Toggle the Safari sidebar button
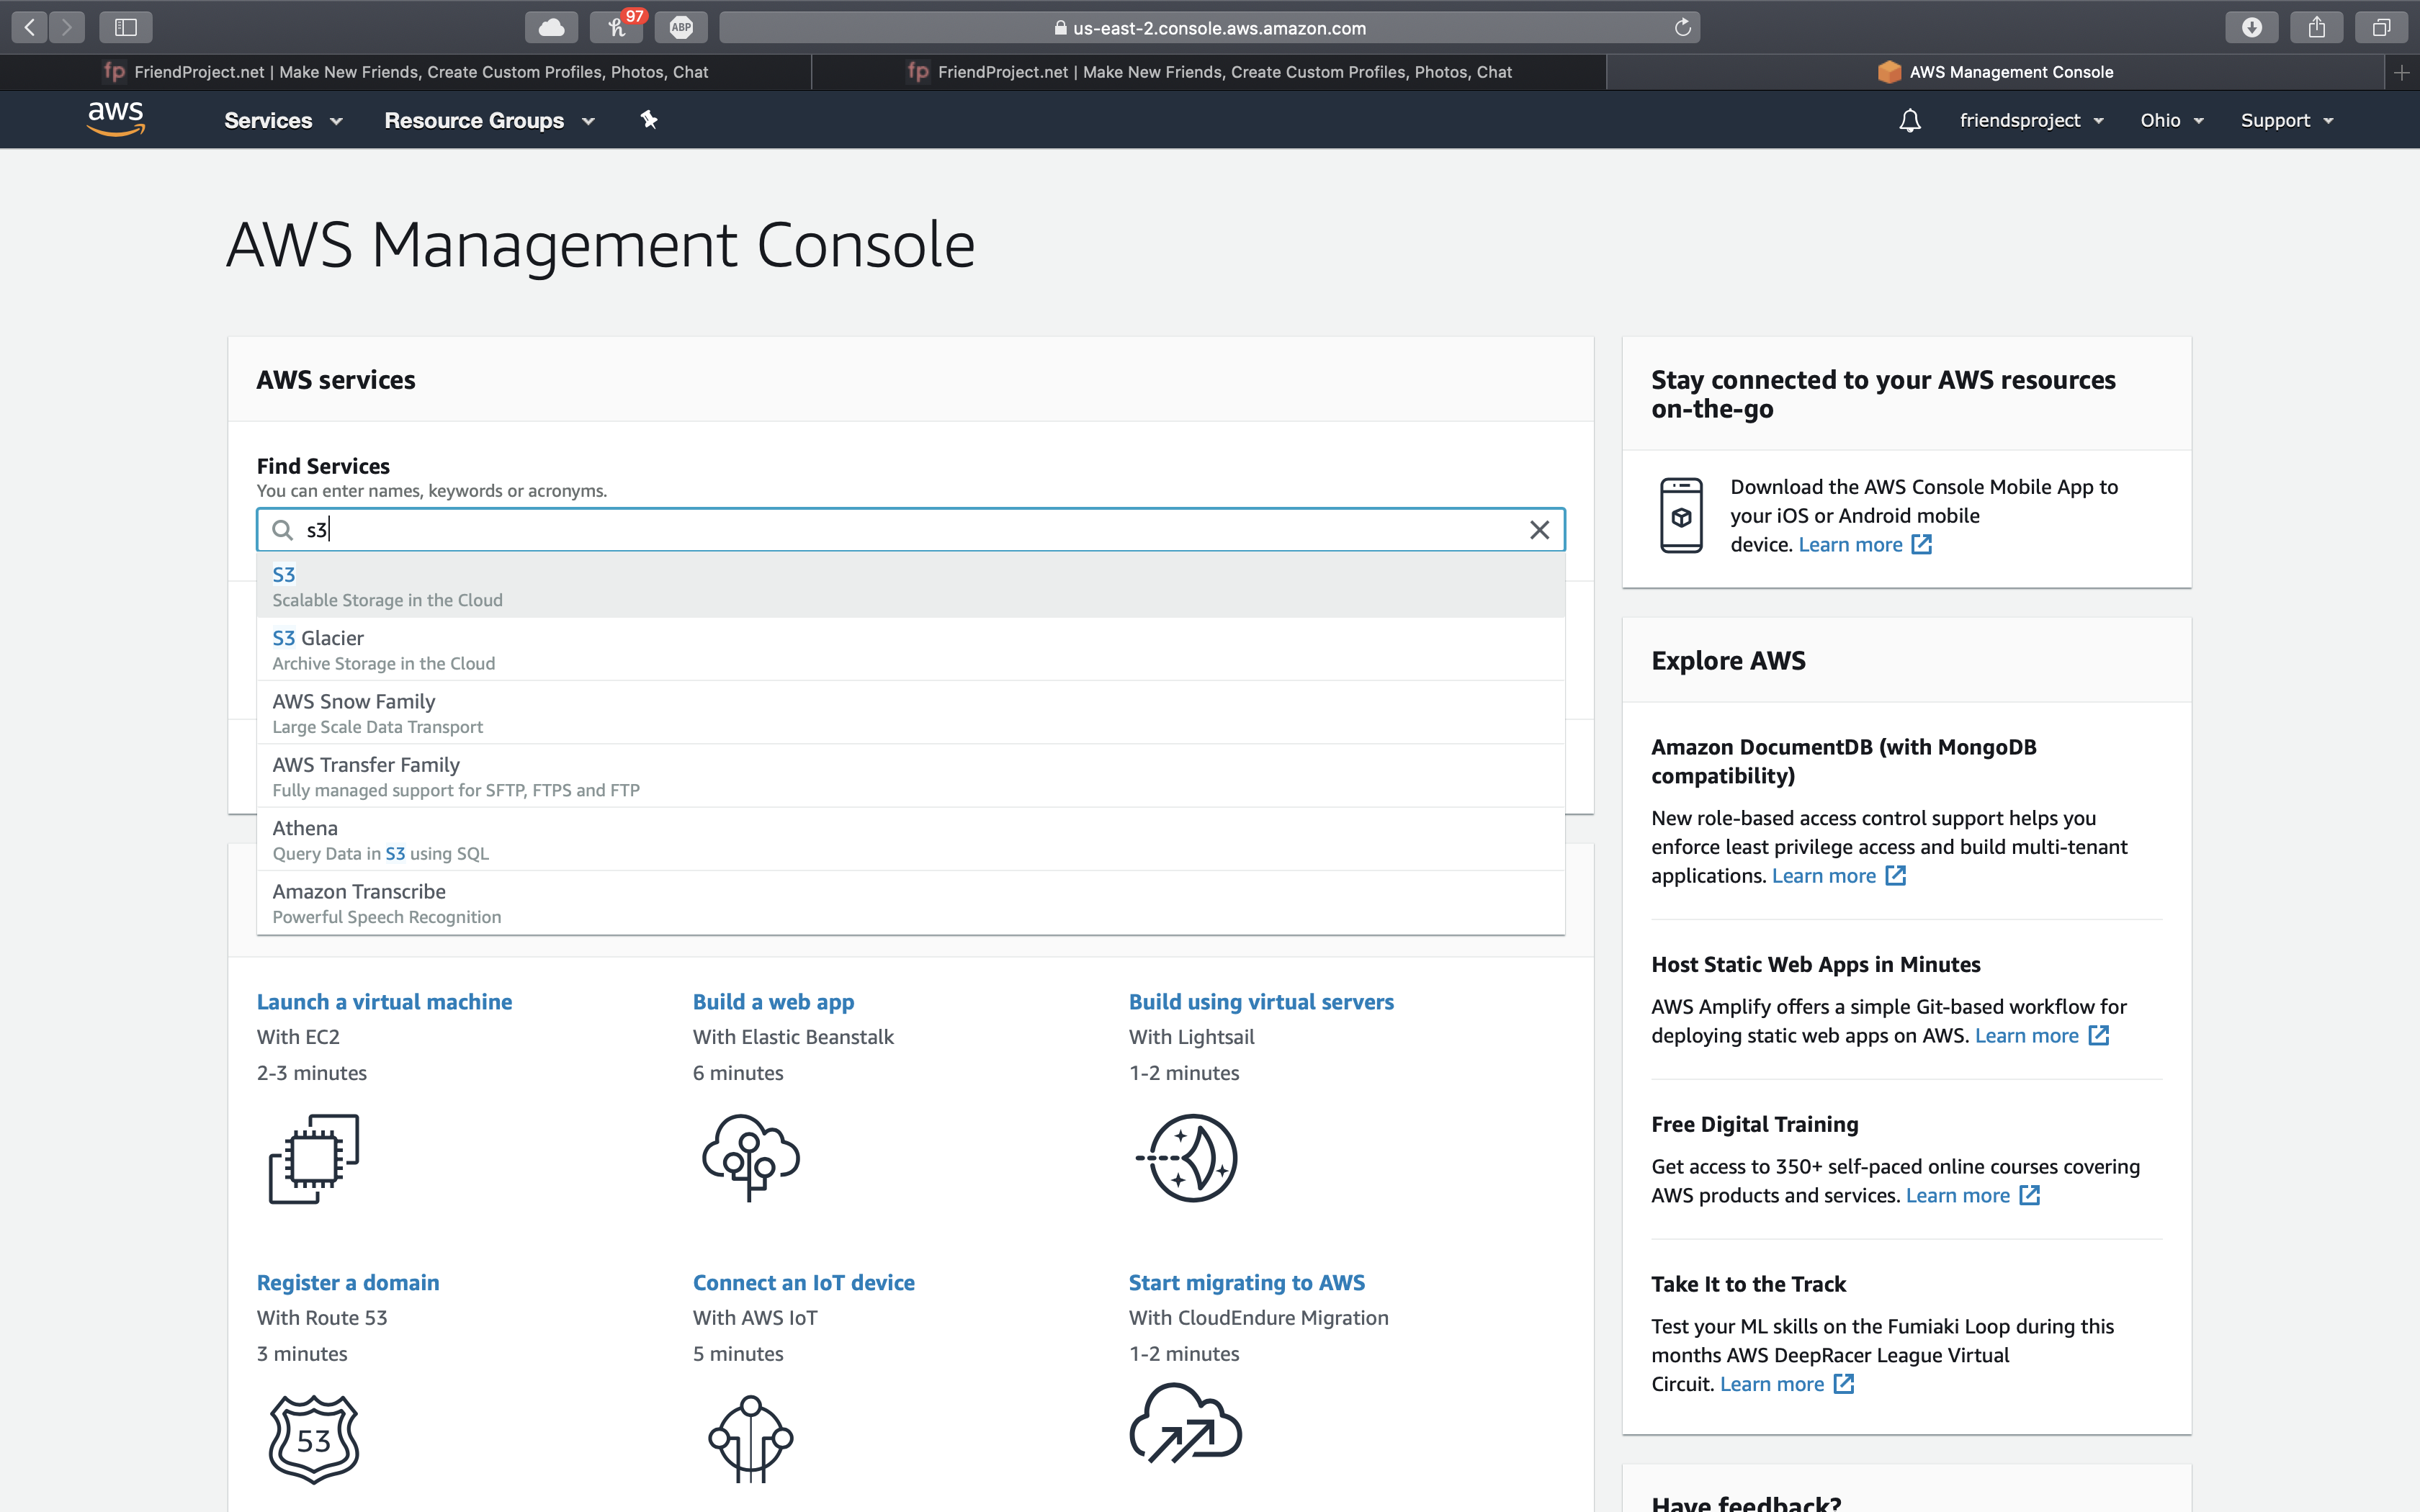Screen dimensions: 2420x1512 [x=126, y=27]
